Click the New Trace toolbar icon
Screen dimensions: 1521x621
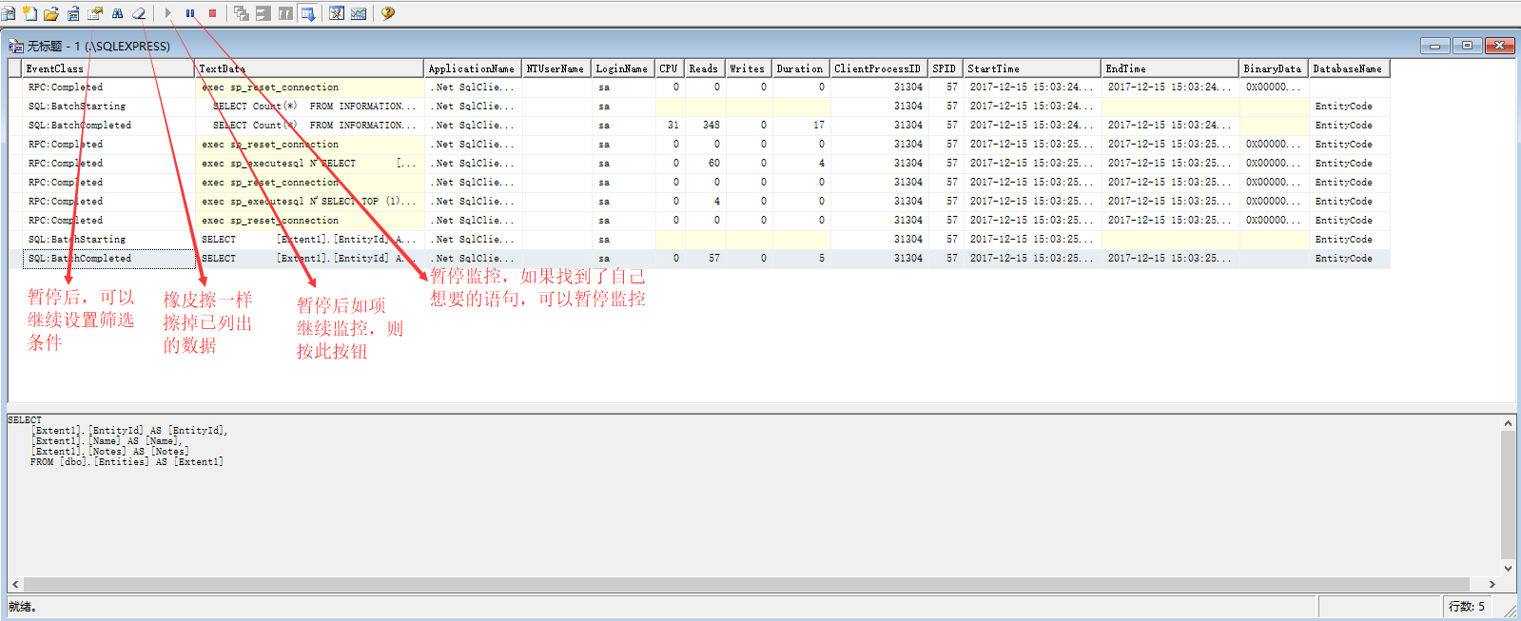pos(8,13)
